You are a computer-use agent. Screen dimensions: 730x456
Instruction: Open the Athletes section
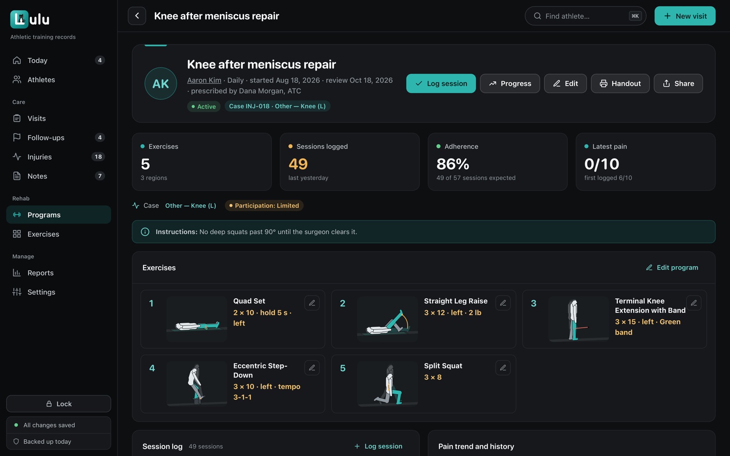(x=58, y=79)
